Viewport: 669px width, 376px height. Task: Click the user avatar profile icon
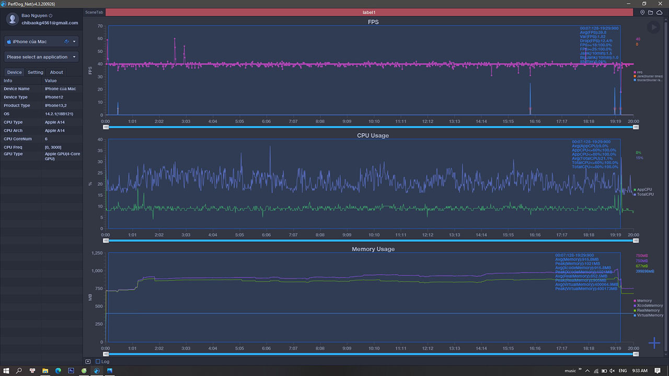click(x=13, y=19)
